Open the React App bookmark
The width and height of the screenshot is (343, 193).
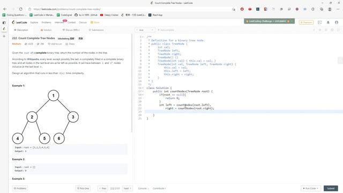pyautogui.click(x=155, y=15)
